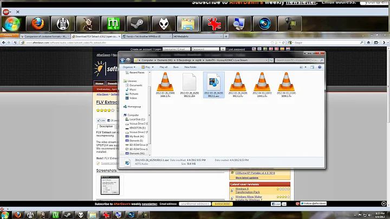Click the magnified red splat icon
The height and width of the screenshot is (219, 390).
click(214, 24)
